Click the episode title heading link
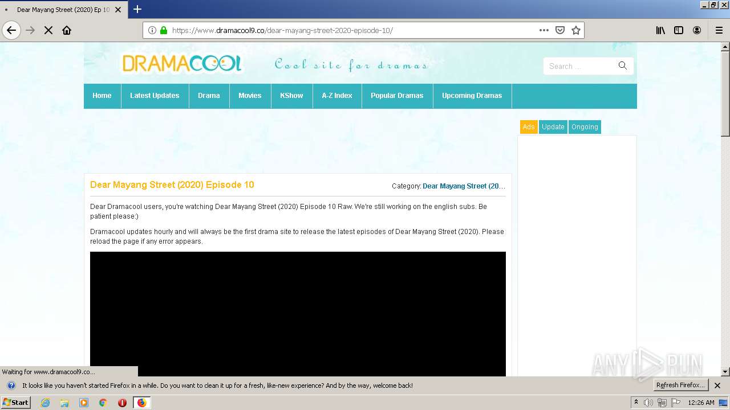The height and width of the screenshot is (410, 730). pyautogui.click(x=172, y=185)
